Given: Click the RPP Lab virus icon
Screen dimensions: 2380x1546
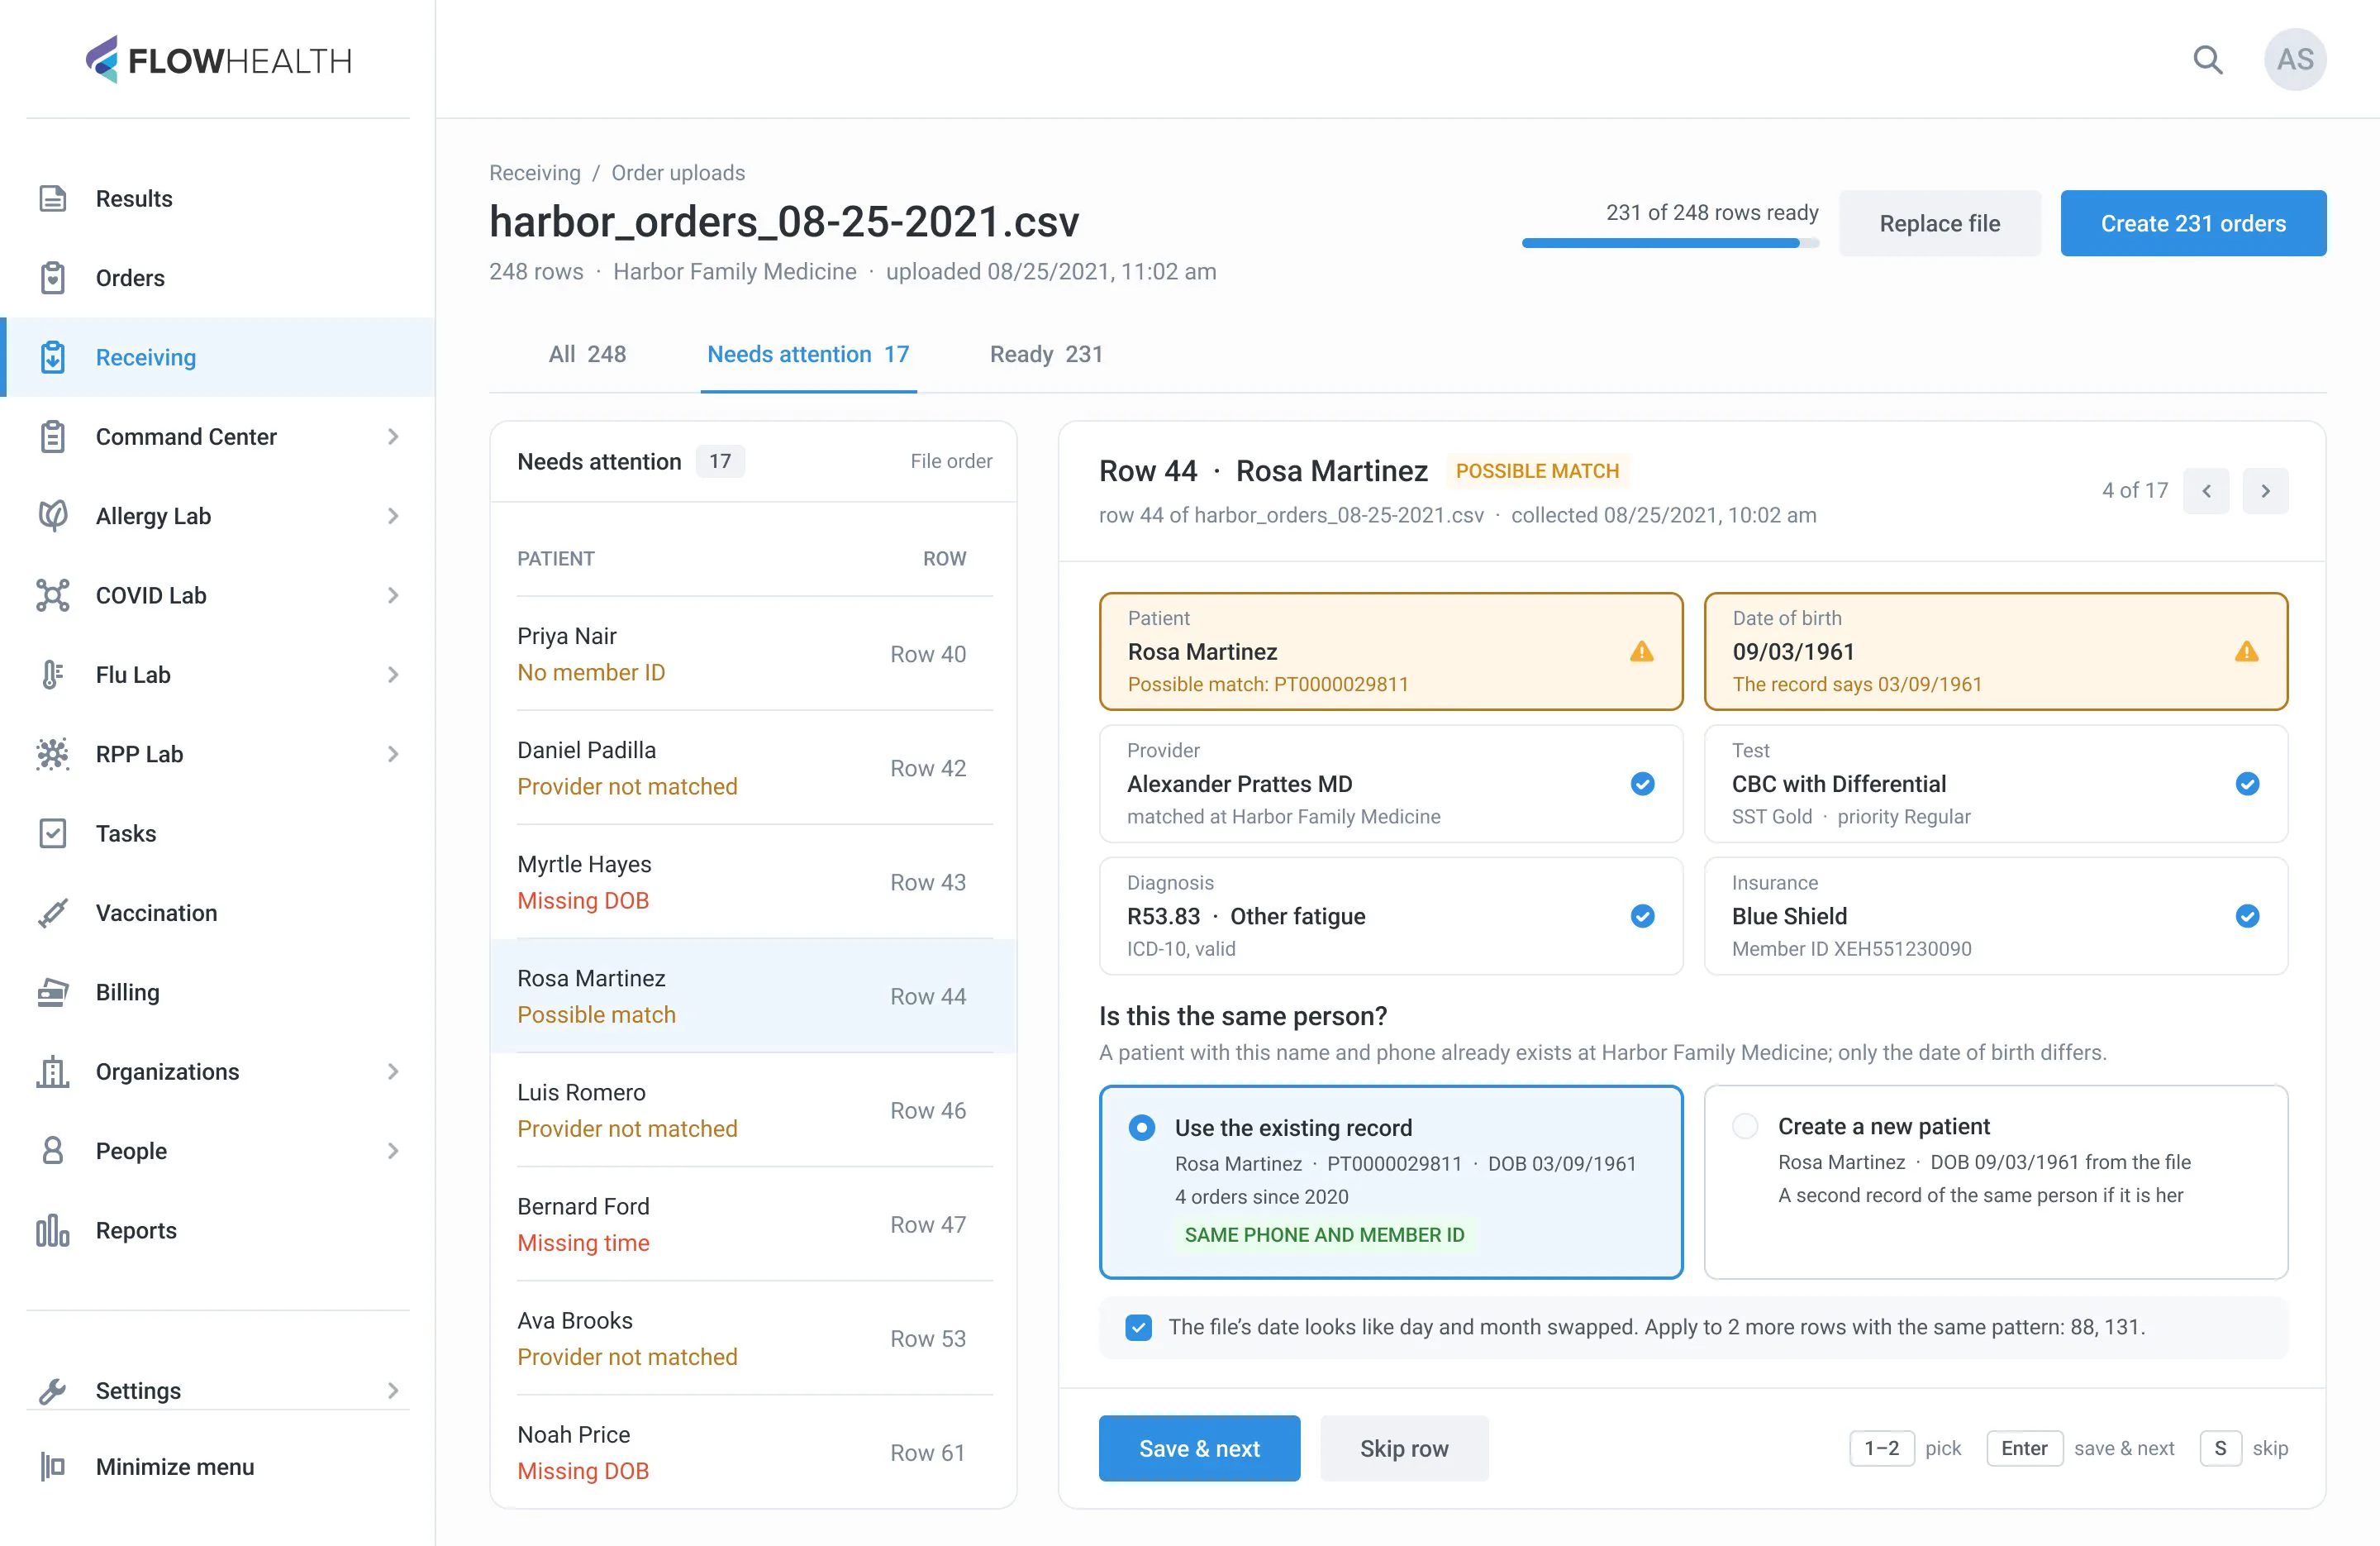Looking at the screenshot, I should point(53,753).
